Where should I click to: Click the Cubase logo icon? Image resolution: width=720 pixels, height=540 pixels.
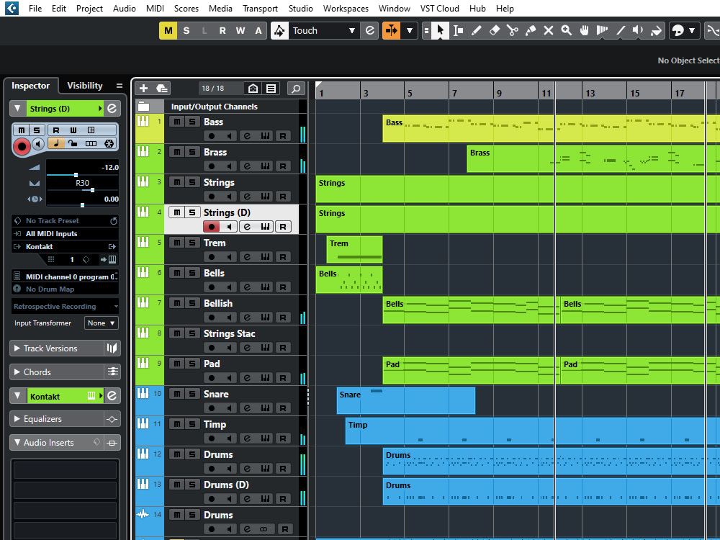pyautogui.click(x=12, y=8)
